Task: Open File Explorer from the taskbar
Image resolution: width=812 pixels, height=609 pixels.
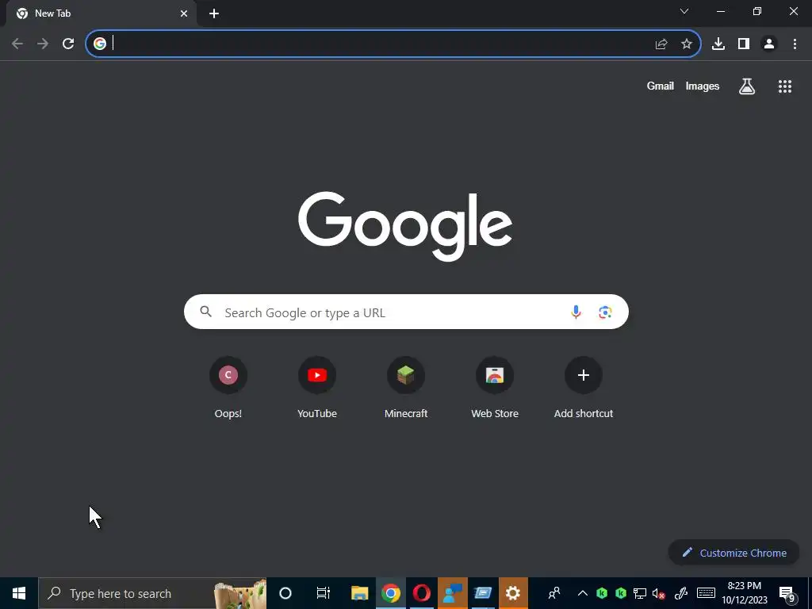Action: point(360,593)
